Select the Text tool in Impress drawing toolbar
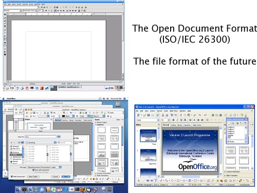The width and height of the screenshot is (257, 193). pyautogui.click(x=156, y=181)
